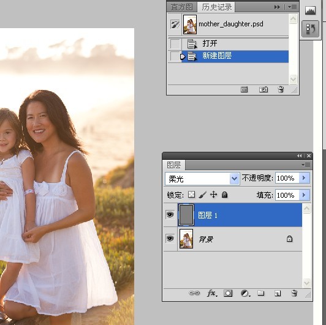Viewport: 326px width, 325px height.
Task: Open the History panel dock icon
Action: pos(310,29)
